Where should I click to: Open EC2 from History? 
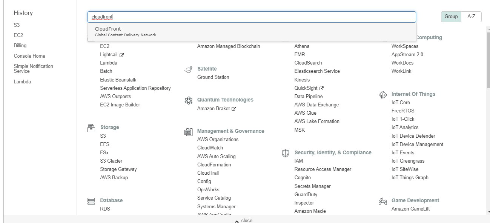click(x=18, y=35)
